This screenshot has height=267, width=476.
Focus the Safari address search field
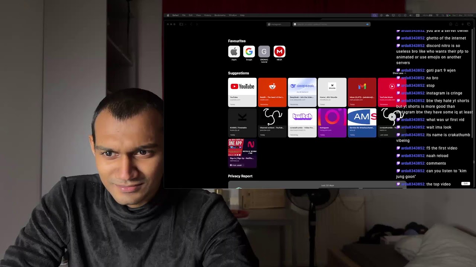pyautogui.click(x=331, y=24)
